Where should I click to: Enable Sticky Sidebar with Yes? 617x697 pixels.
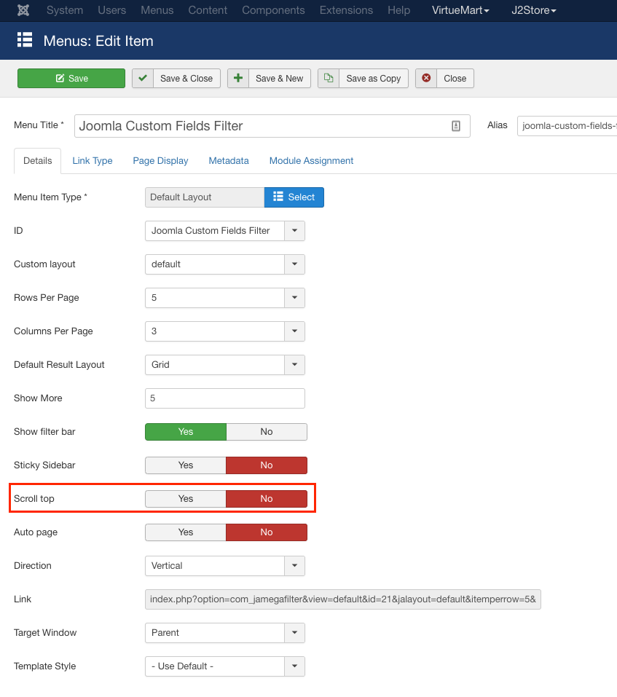coord(186,465)
